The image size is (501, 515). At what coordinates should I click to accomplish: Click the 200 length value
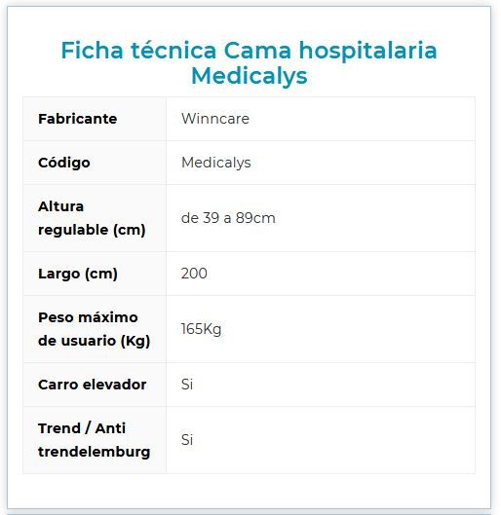(194, 274)
